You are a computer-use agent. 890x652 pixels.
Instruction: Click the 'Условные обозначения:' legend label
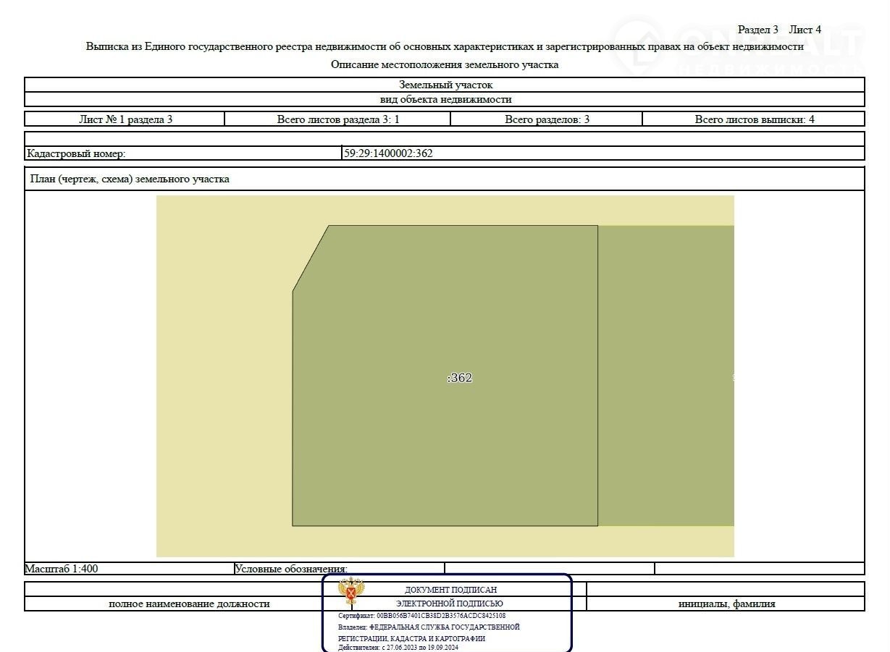click(291, 570)
